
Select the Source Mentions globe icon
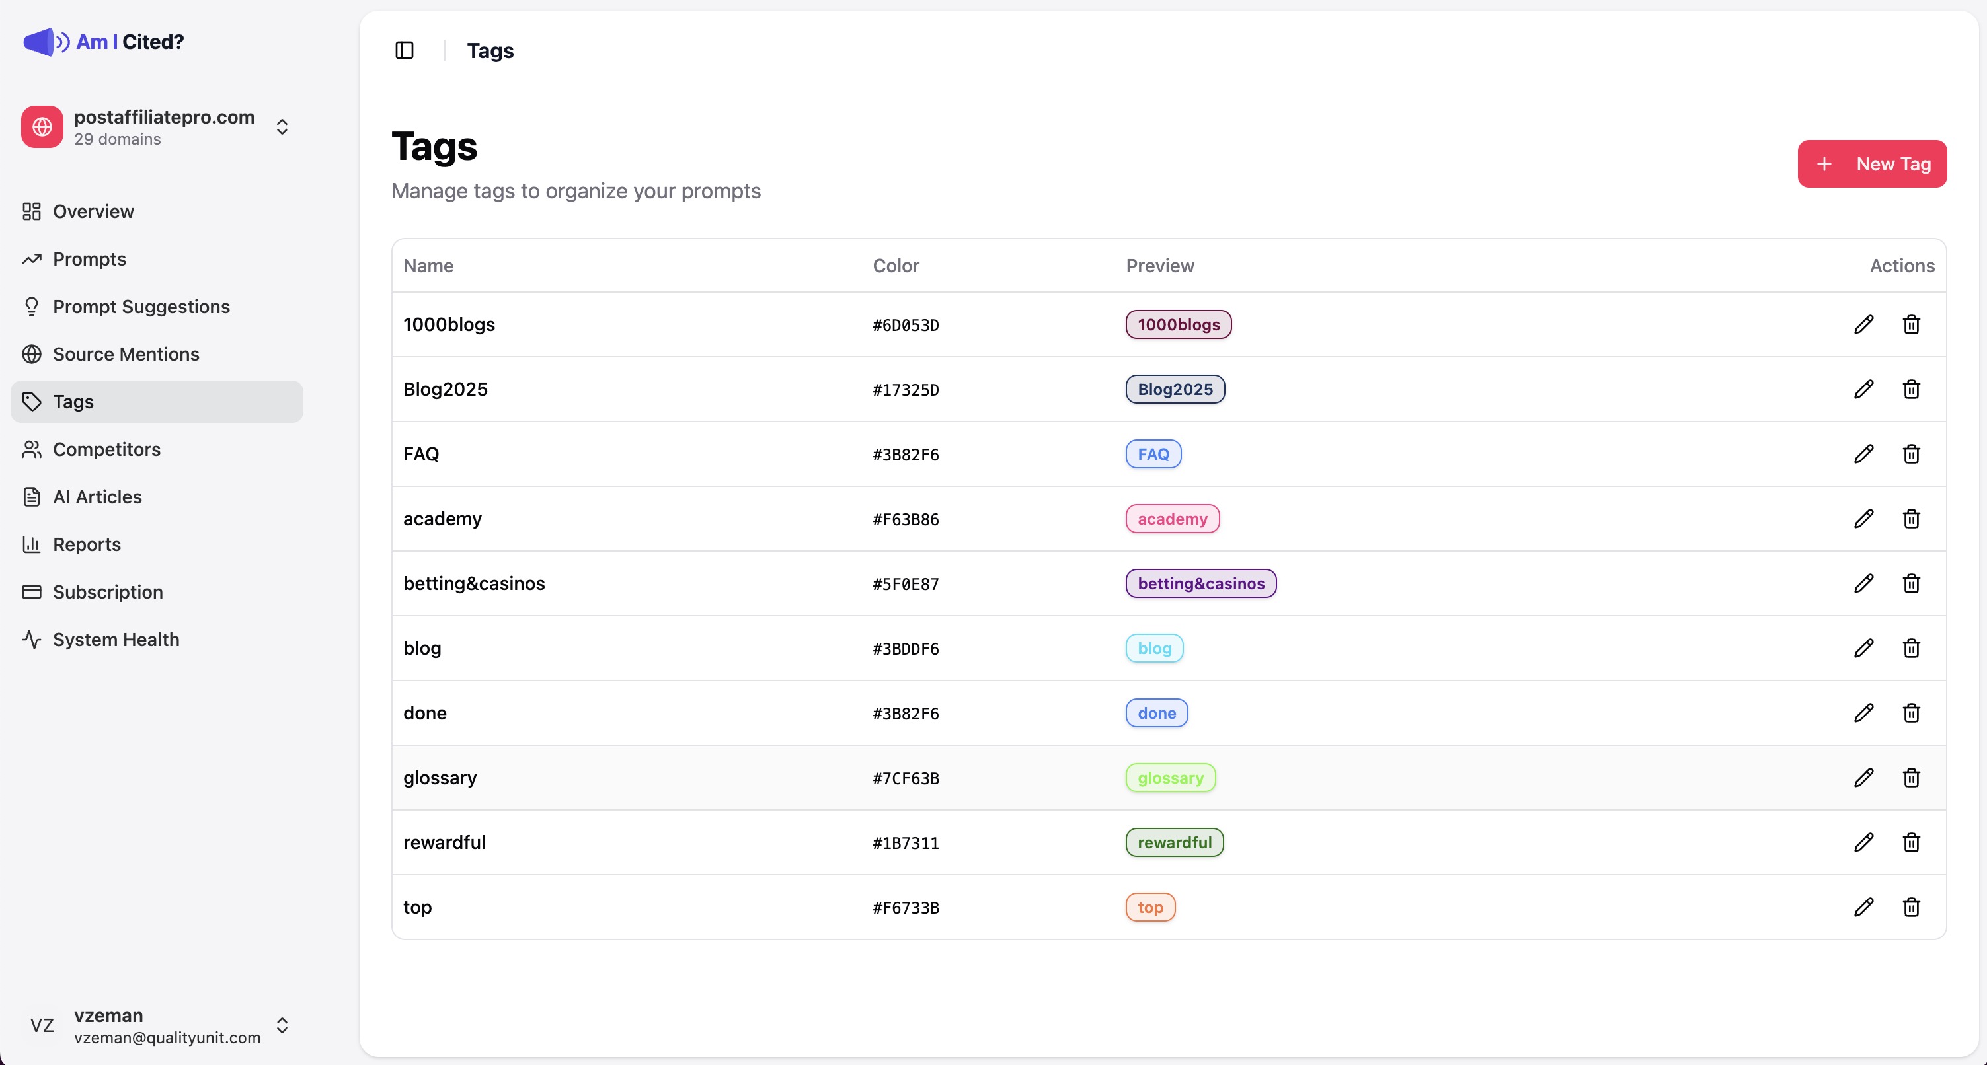[x=32, y=354]
